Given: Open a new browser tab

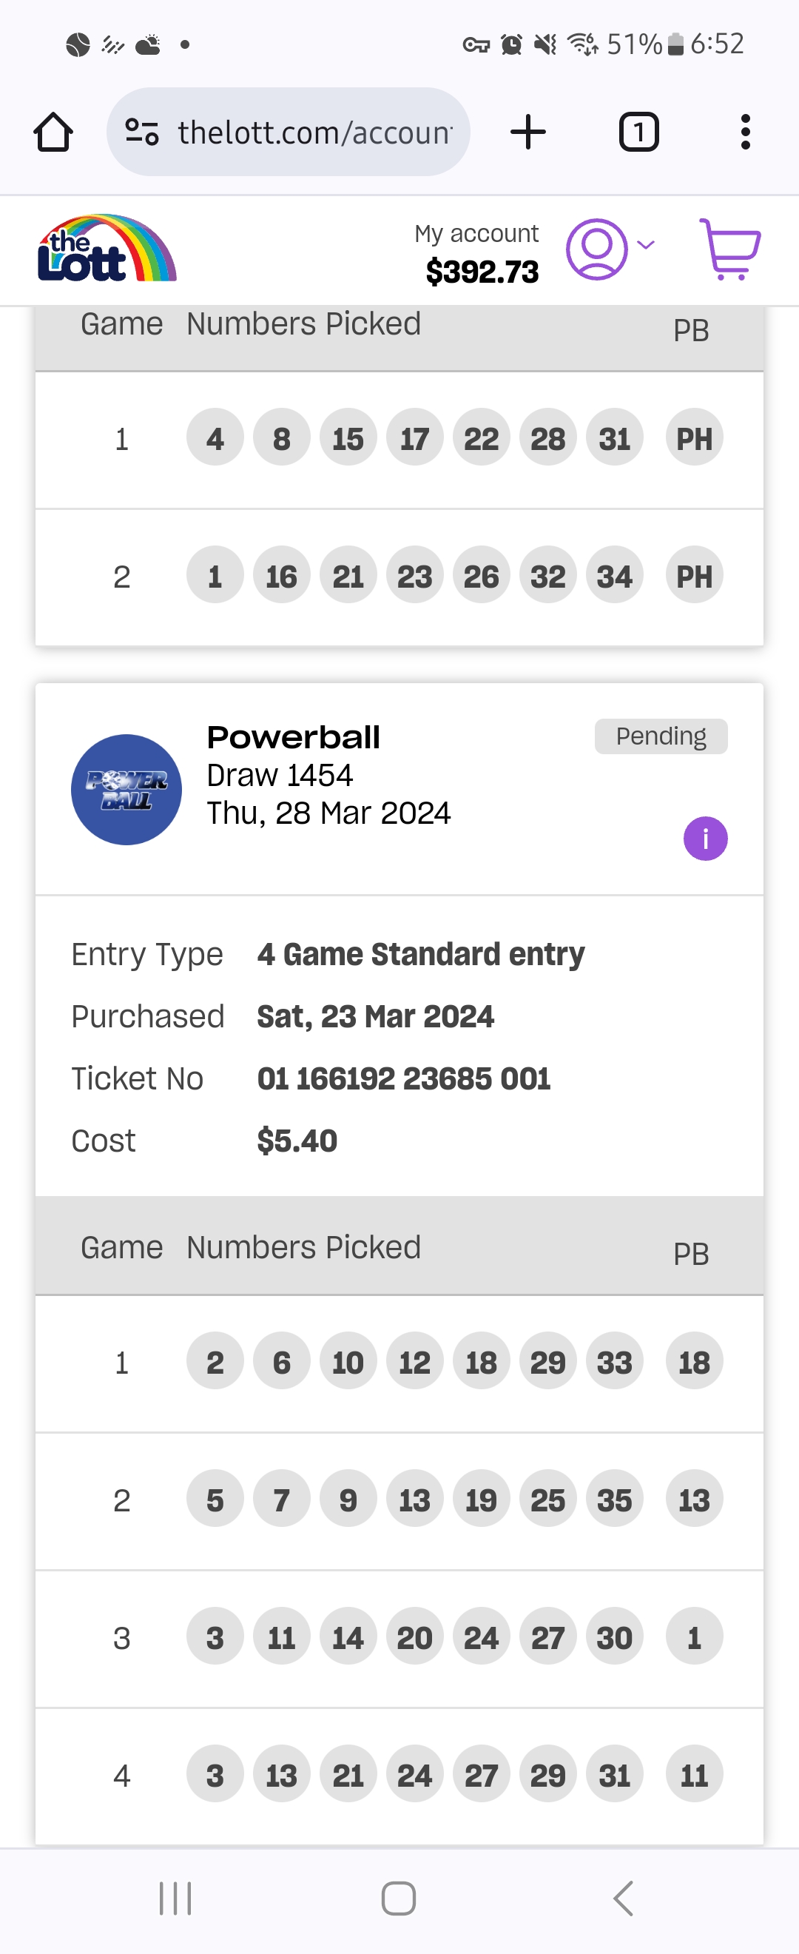Looking at the screenshot, I should coord(528,132).
